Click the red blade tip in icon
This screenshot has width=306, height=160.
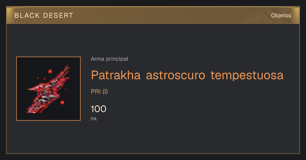67,68
